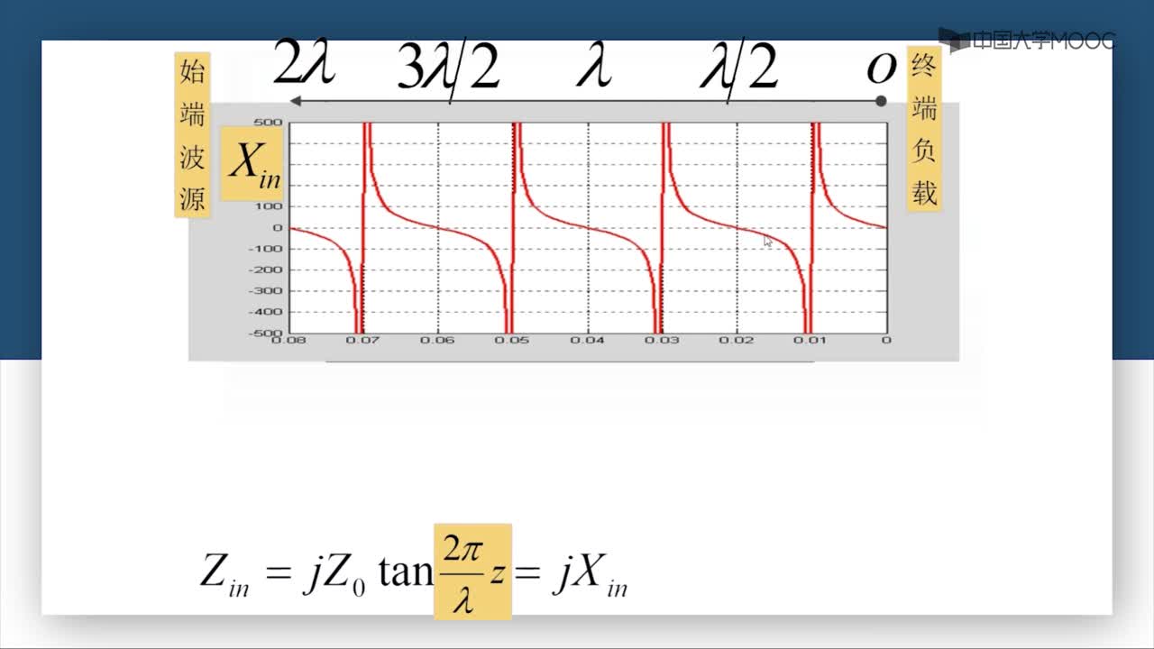Click the 0.02 x-axis tick label

737,340
